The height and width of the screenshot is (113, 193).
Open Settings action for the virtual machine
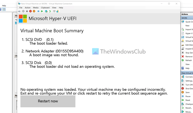click(187, 81)
